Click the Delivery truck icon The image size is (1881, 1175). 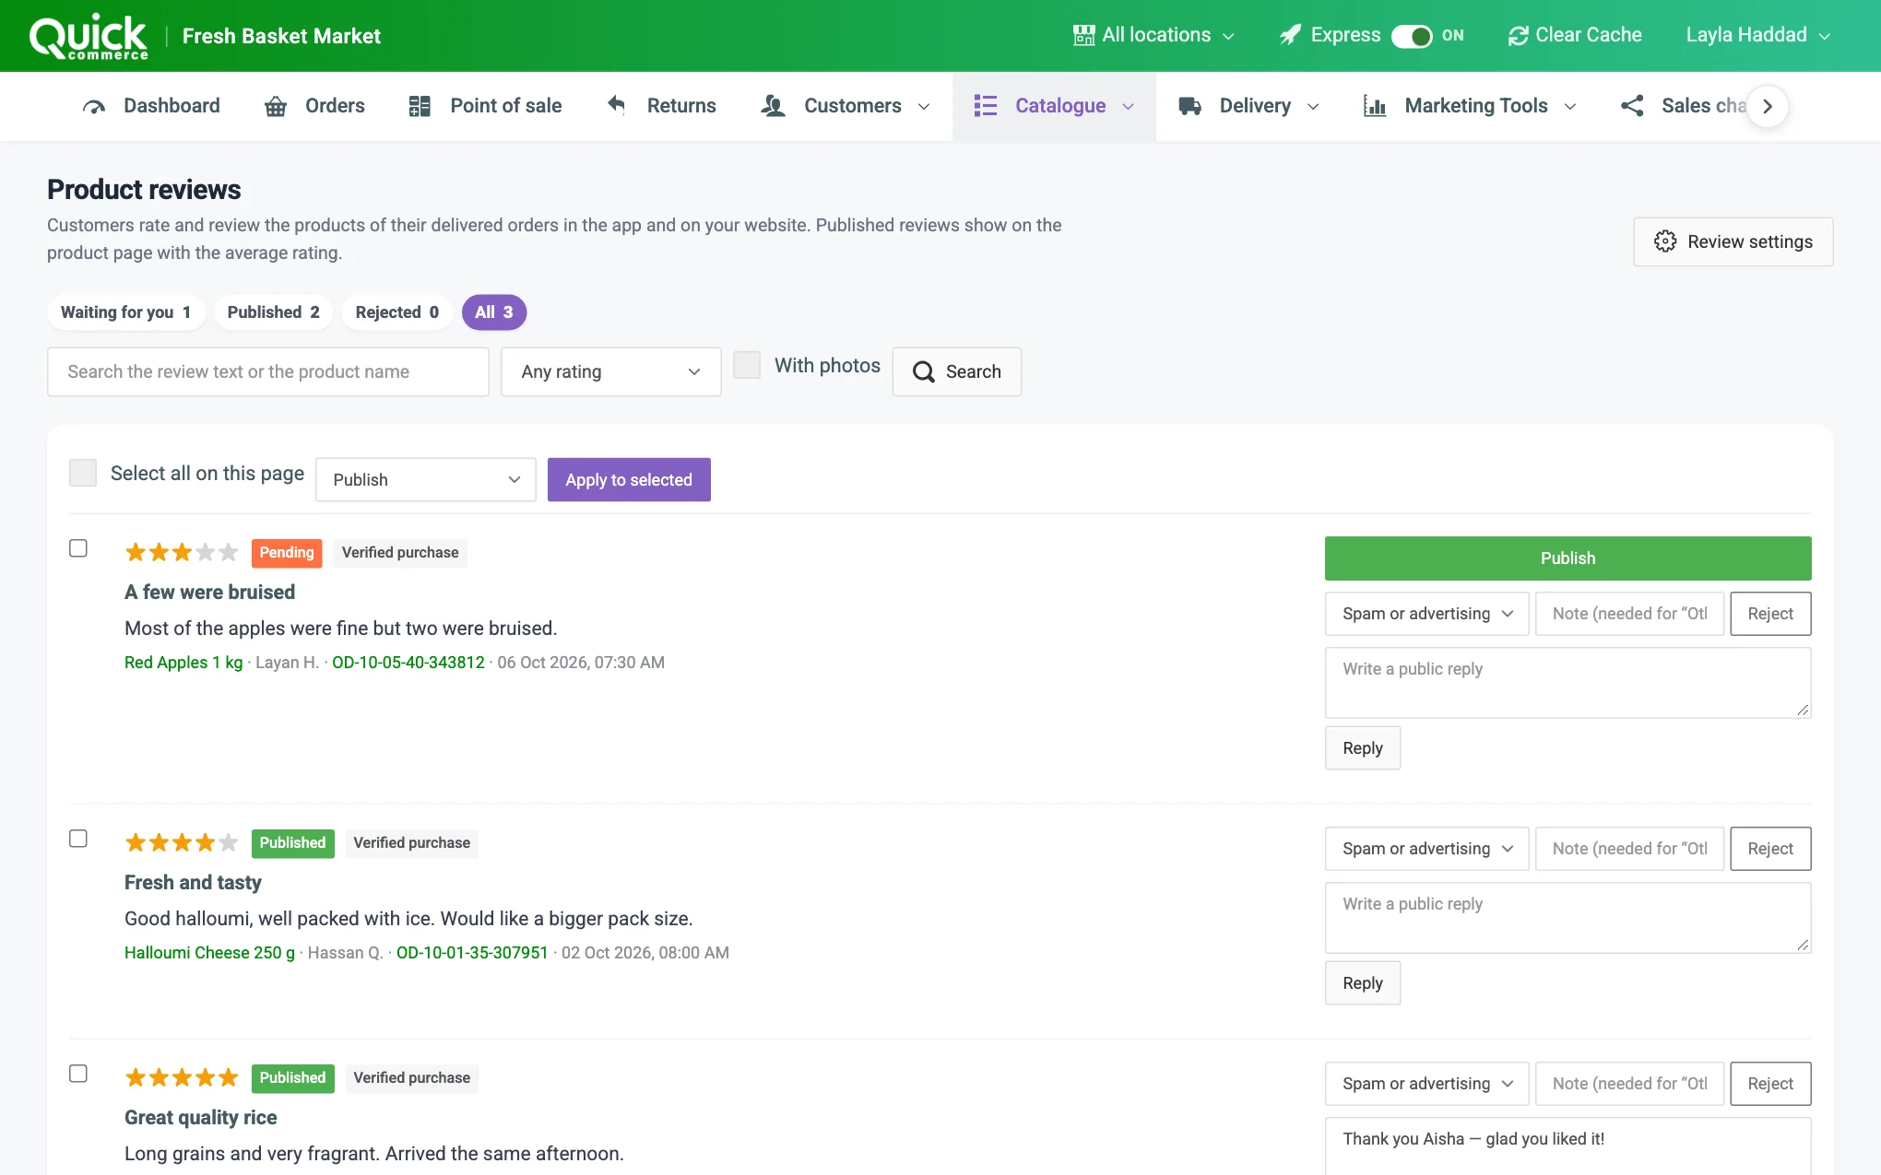coord(1189,106)
